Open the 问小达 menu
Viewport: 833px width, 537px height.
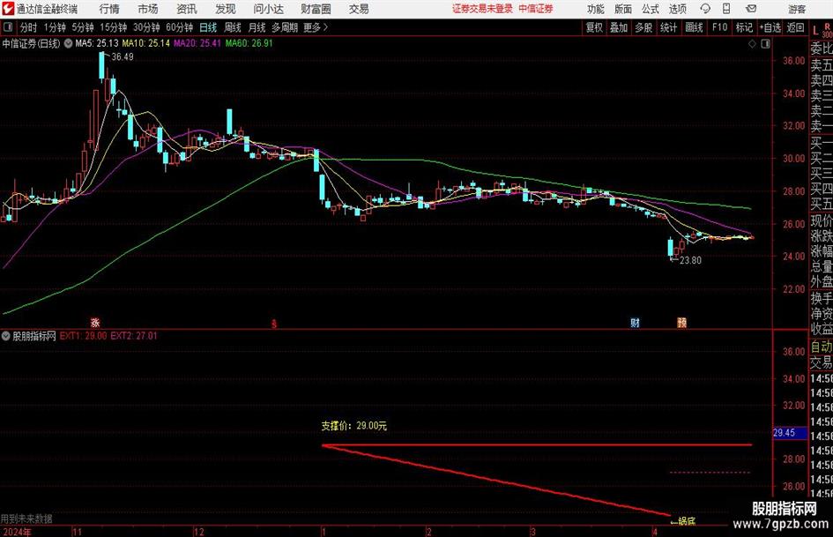click(x=268, y=9)
